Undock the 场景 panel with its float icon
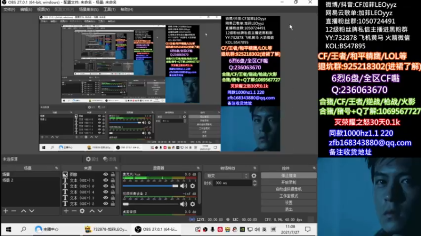Screen dimensions: 421x236 (56, 168)
